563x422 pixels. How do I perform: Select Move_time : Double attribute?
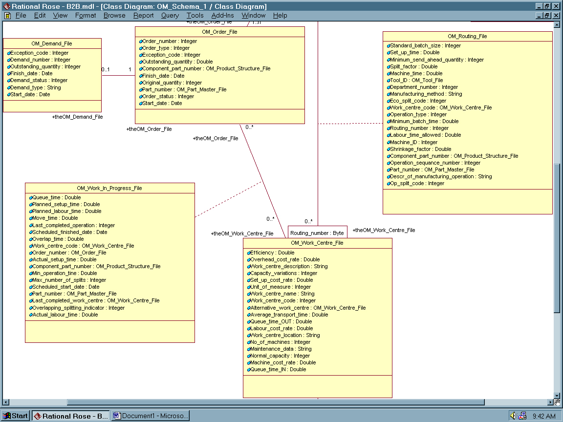pyautogui.click(x=53, y=218)
